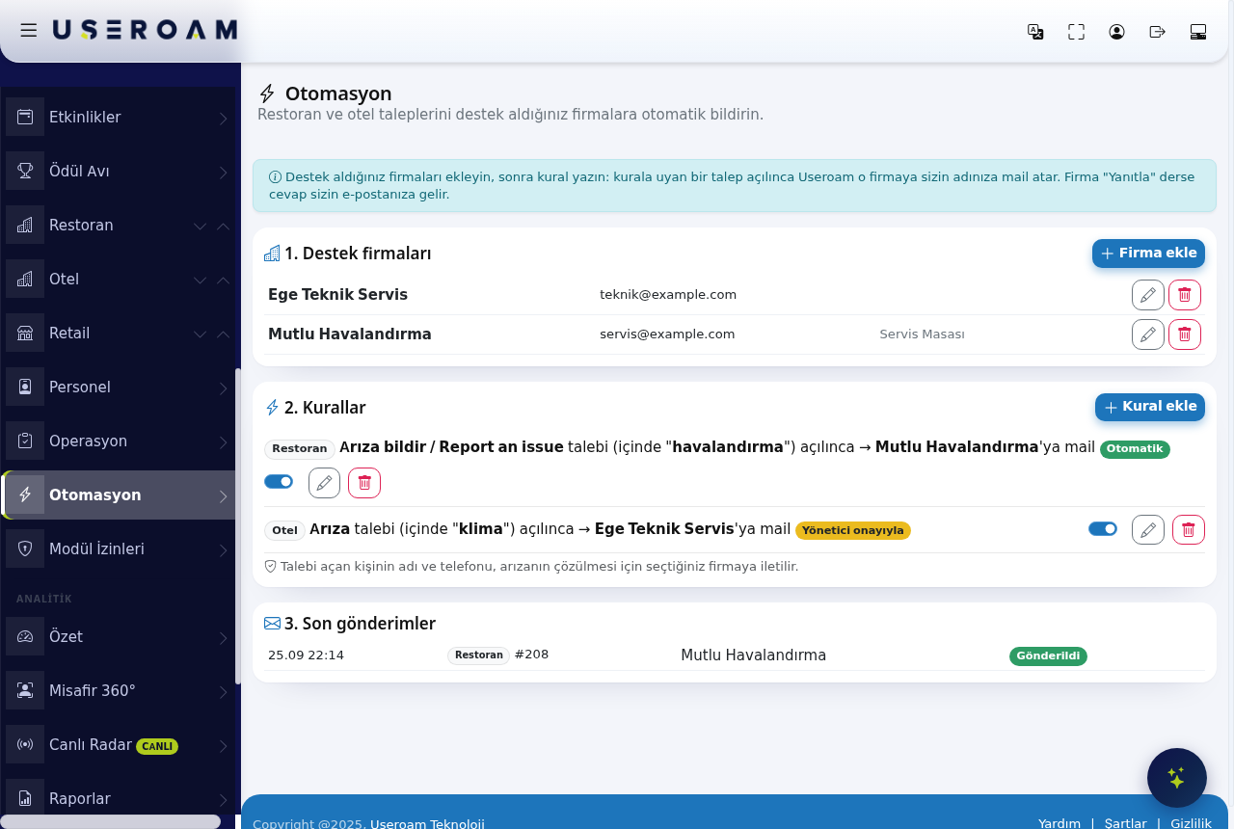Click the Otomasyon lightning icon in sidebar

point(25,495)
